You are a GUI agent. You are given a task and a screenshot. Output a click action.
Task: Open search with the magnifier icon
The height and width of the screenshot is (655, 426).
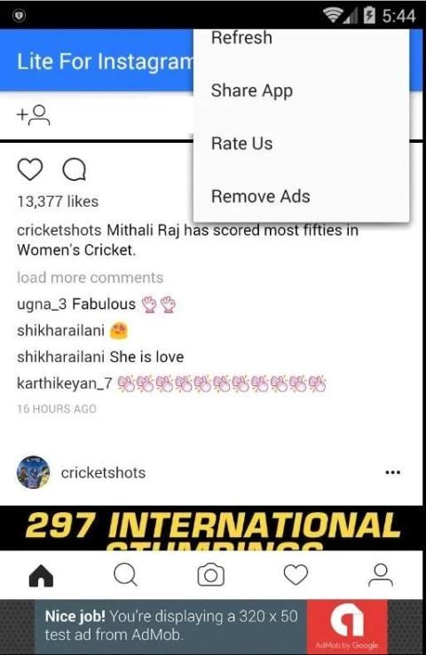click(125, 575)
